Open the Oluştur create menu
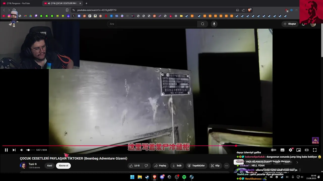Image resolution: width=323 pixels, height=181 pixels. coord(290,24)
